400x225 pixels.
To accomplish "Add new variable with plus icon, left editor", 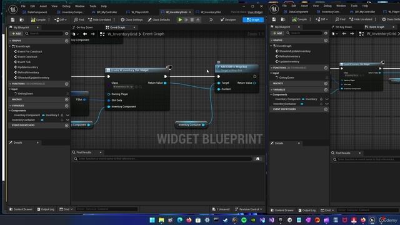I will (67, 106).
